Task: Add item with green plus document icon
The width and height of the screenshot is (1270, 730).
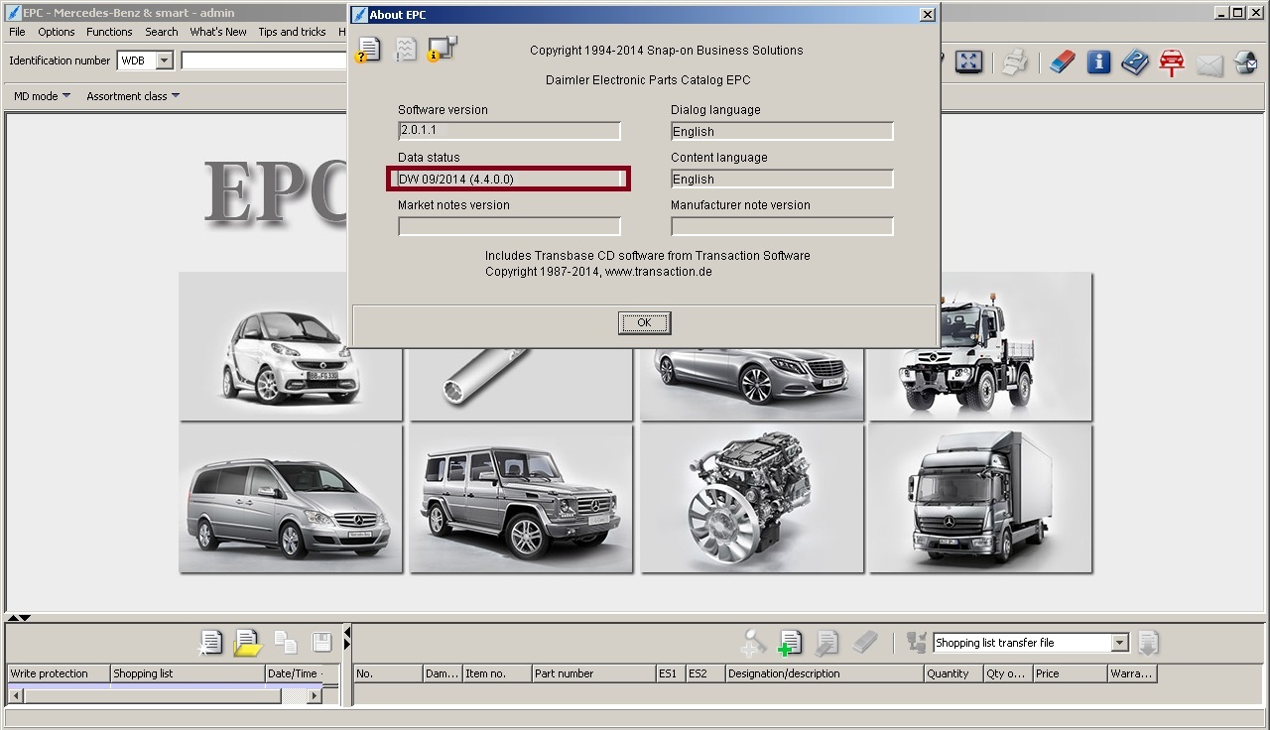Action: tap(790, 643)
